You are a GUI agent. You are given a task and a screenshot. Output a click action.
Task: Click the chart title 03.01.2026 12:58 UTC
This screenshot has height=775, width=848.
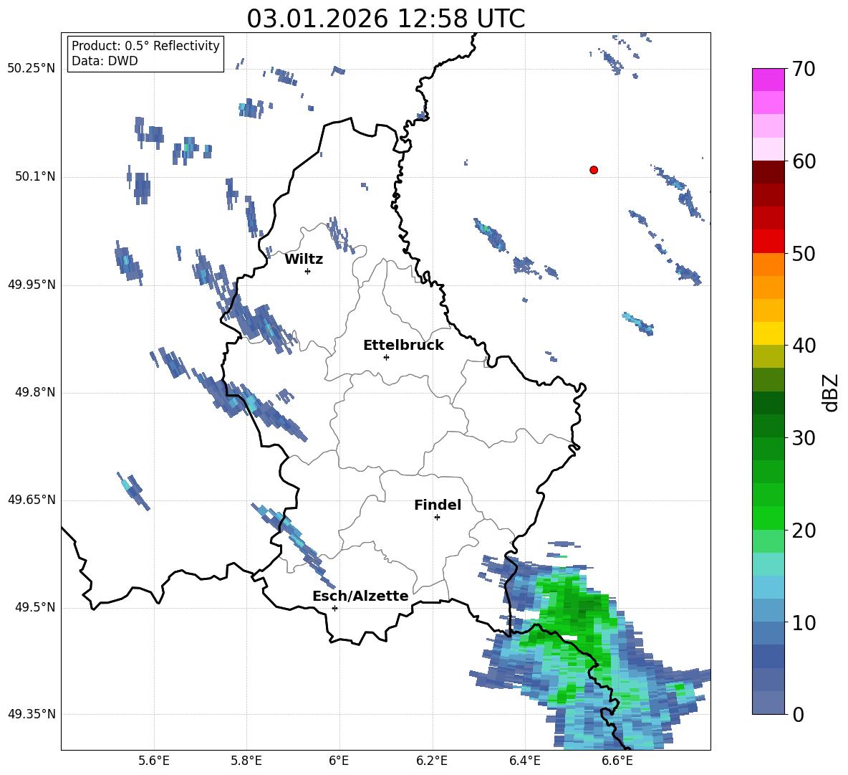point(385,19)
